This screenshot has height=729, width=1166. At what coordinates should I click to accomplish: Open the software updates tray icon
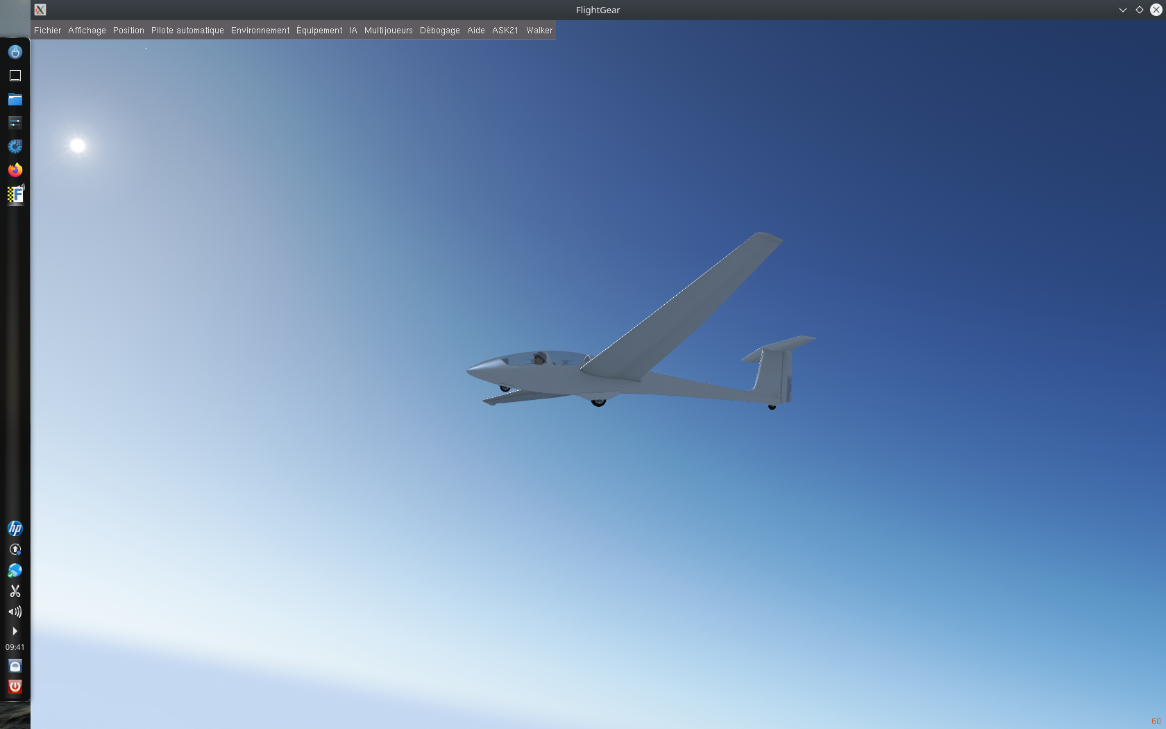click(x=15, y=549)
